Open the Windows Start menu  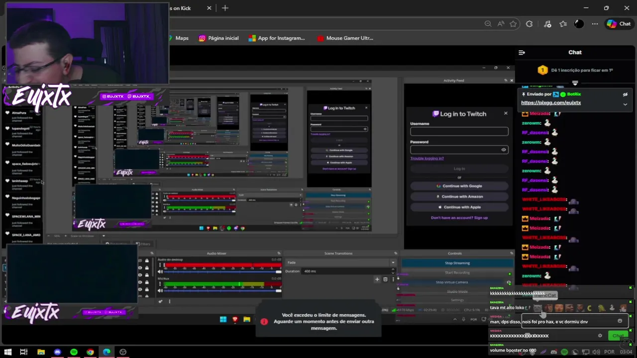(x=8, y=352)
